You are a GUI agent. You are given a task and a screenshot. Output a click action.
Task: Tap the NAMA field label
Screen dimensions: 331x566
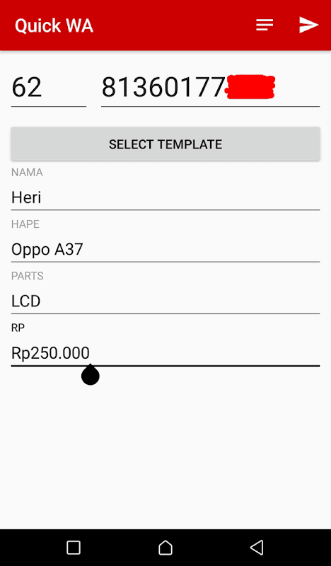27,173
